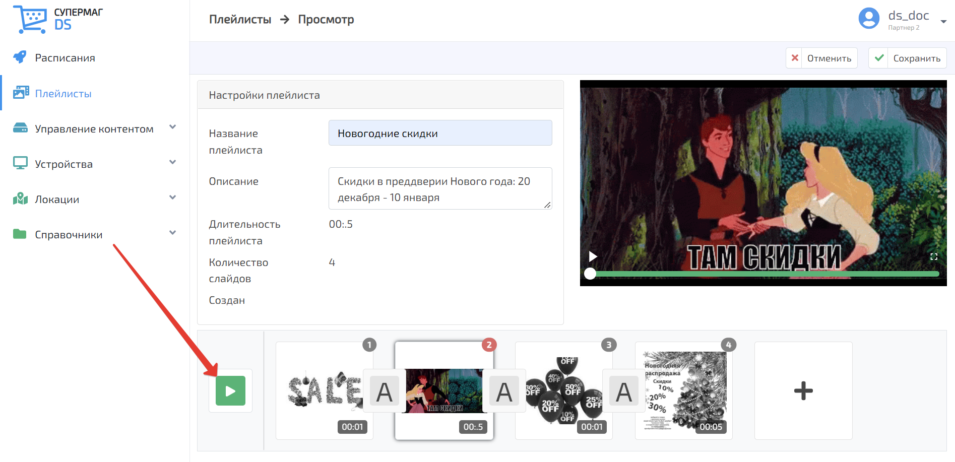Select slide 2 with ТАМ СКИДКИ video
Viewport: 955px width, 462px height.
click(x=444, y=390)
